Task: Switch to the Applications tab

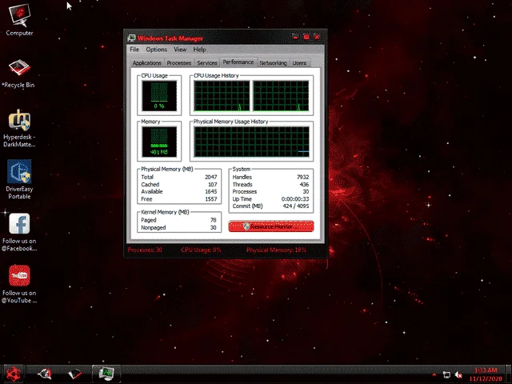Action: click(x=147, y=62)
